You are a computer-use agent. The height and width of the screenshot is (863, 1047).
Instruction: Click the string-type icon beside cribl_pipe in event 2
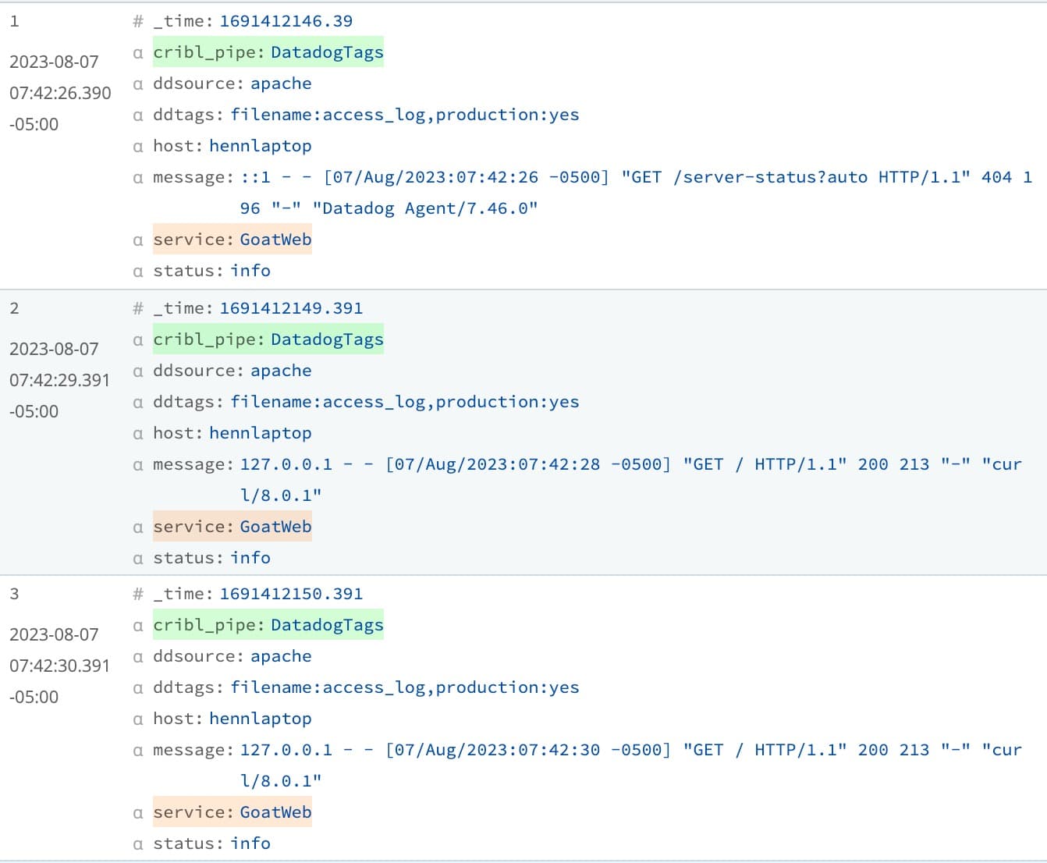click(138, 340)
